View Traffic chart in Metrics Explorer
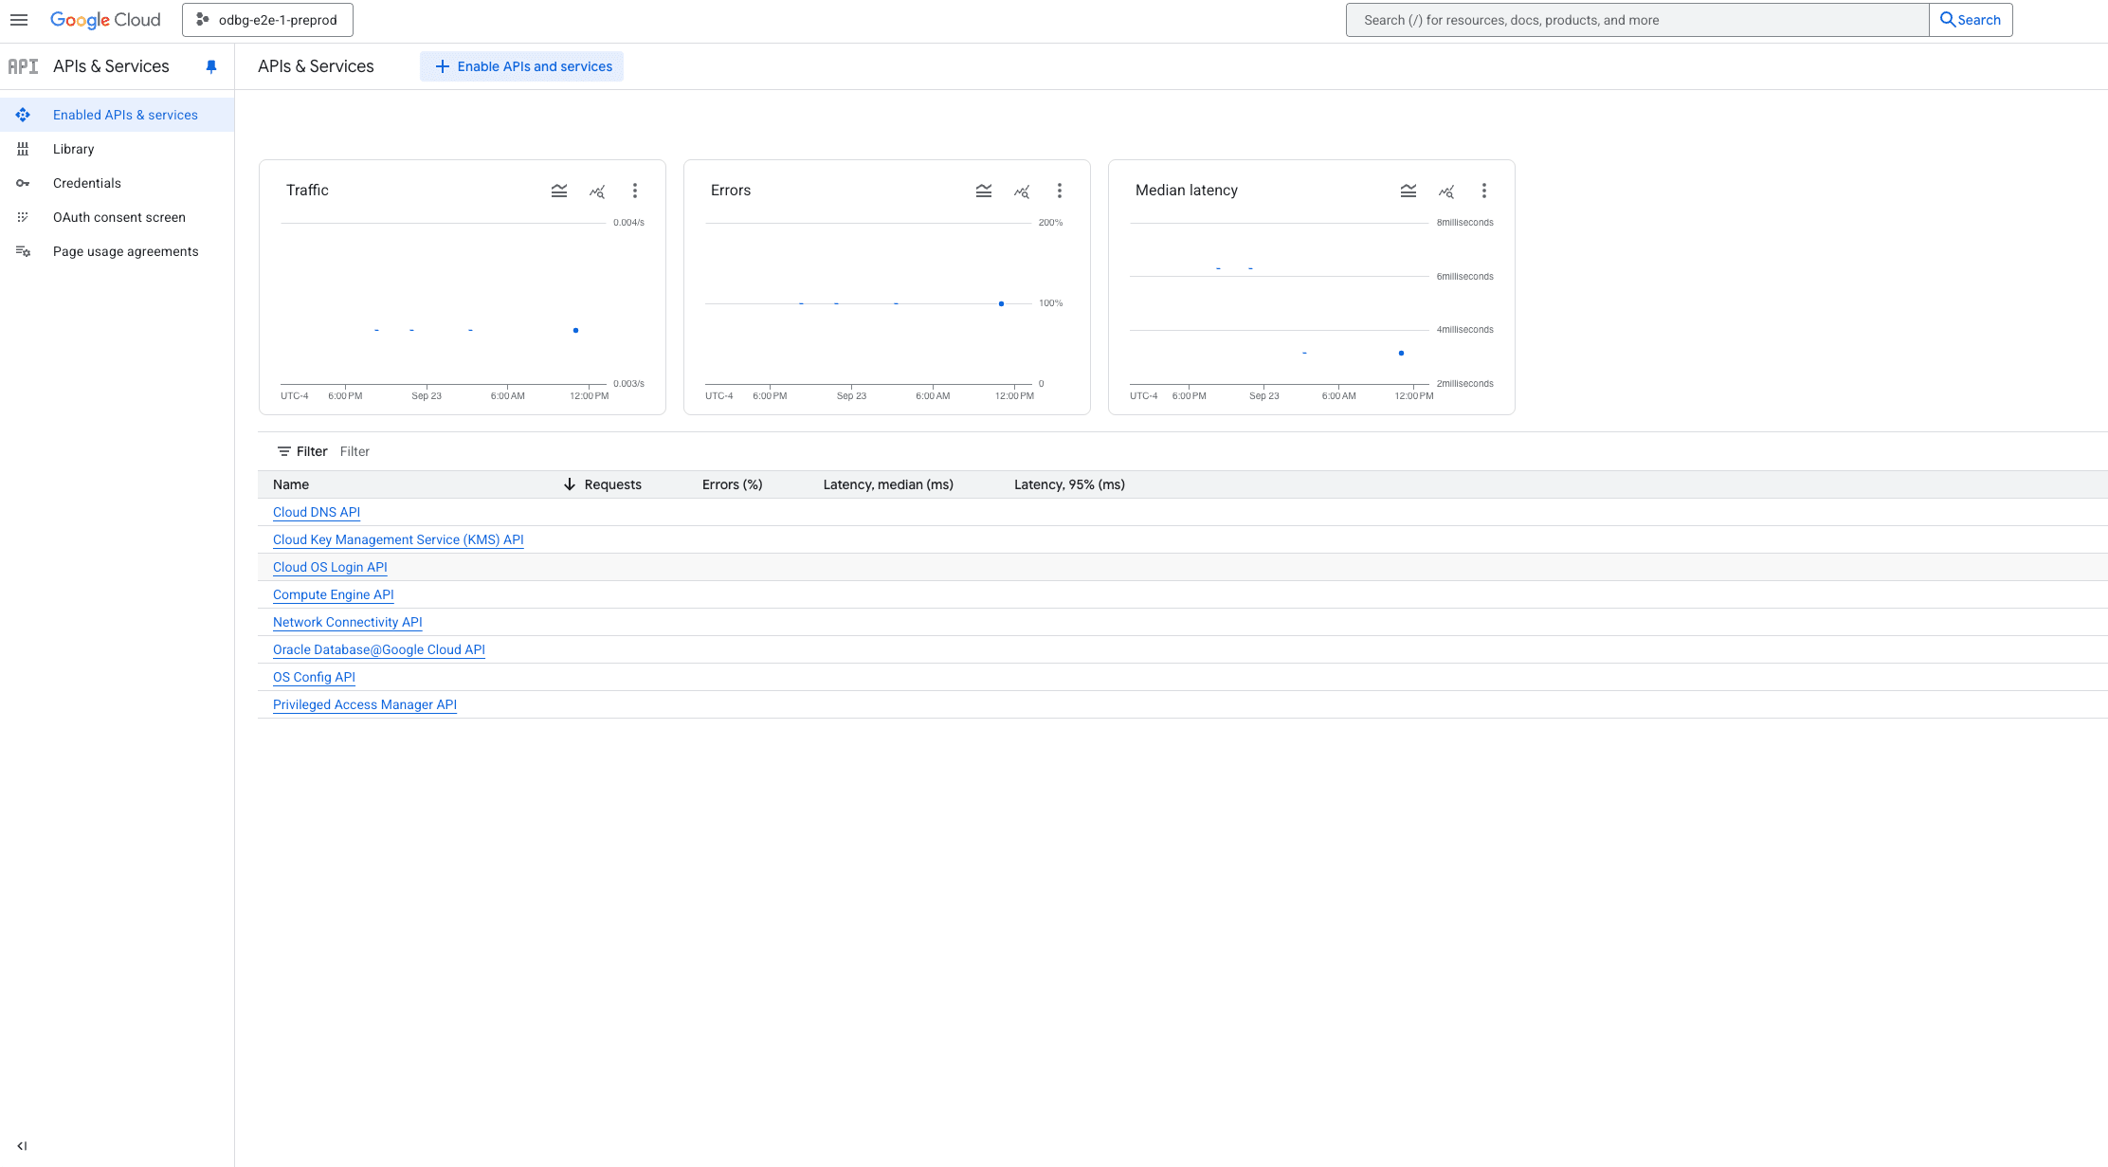 597,191
